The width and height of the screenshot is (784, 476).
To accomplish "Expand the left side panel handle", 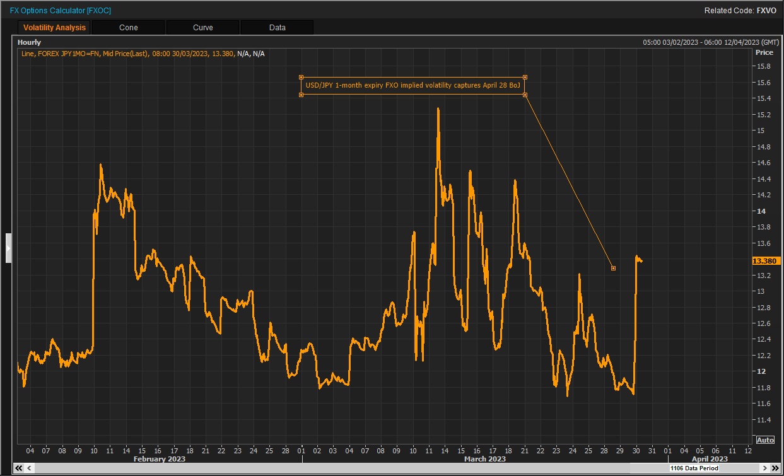I will [9, 248].
